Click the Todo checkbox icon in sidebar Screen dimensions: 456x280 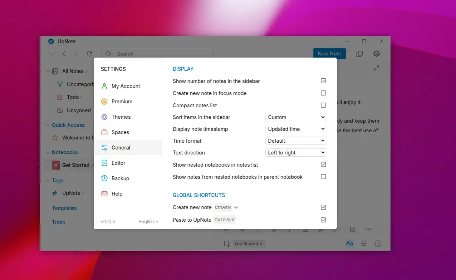click(x=60, y=97)
